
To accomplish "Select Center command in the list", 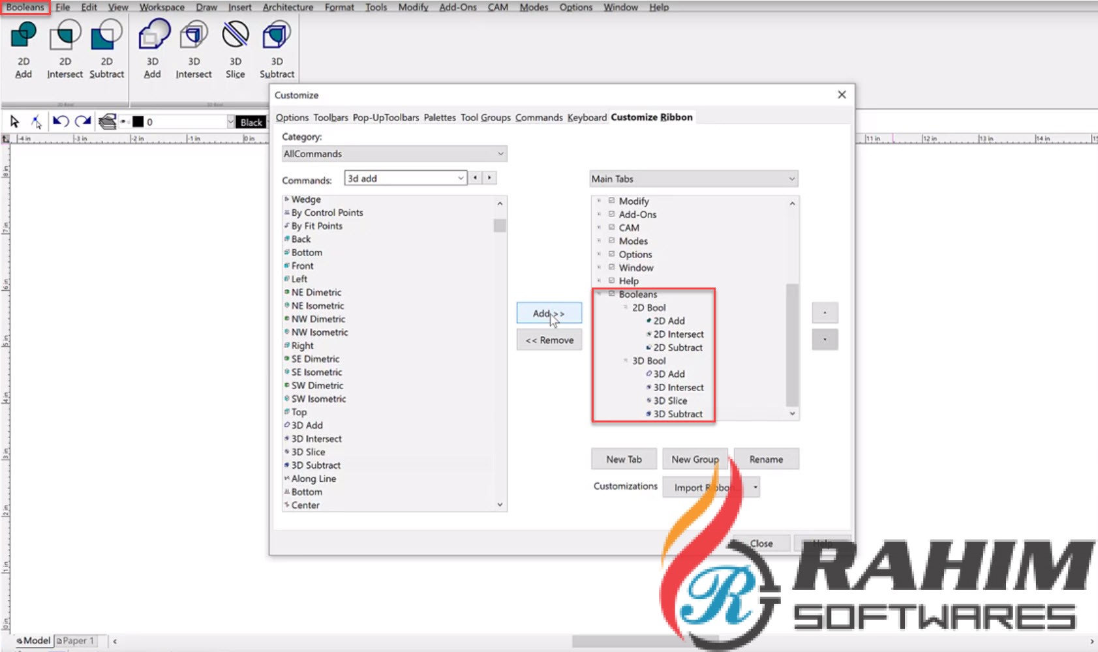I will (x=305, y=505).
